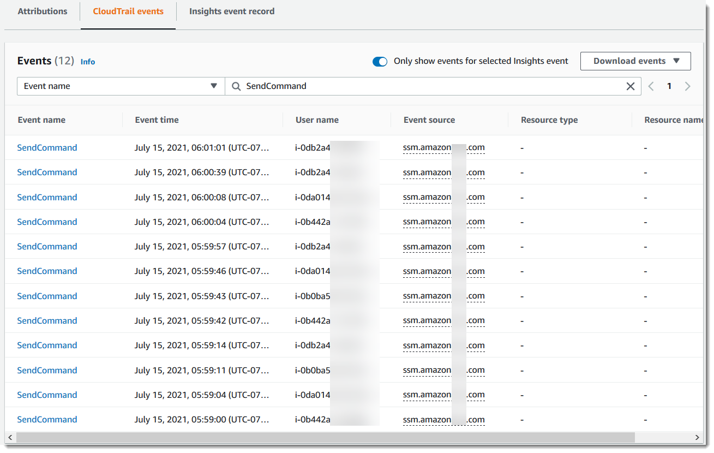
Task: Sort by Event time column header
Action: 157,120
